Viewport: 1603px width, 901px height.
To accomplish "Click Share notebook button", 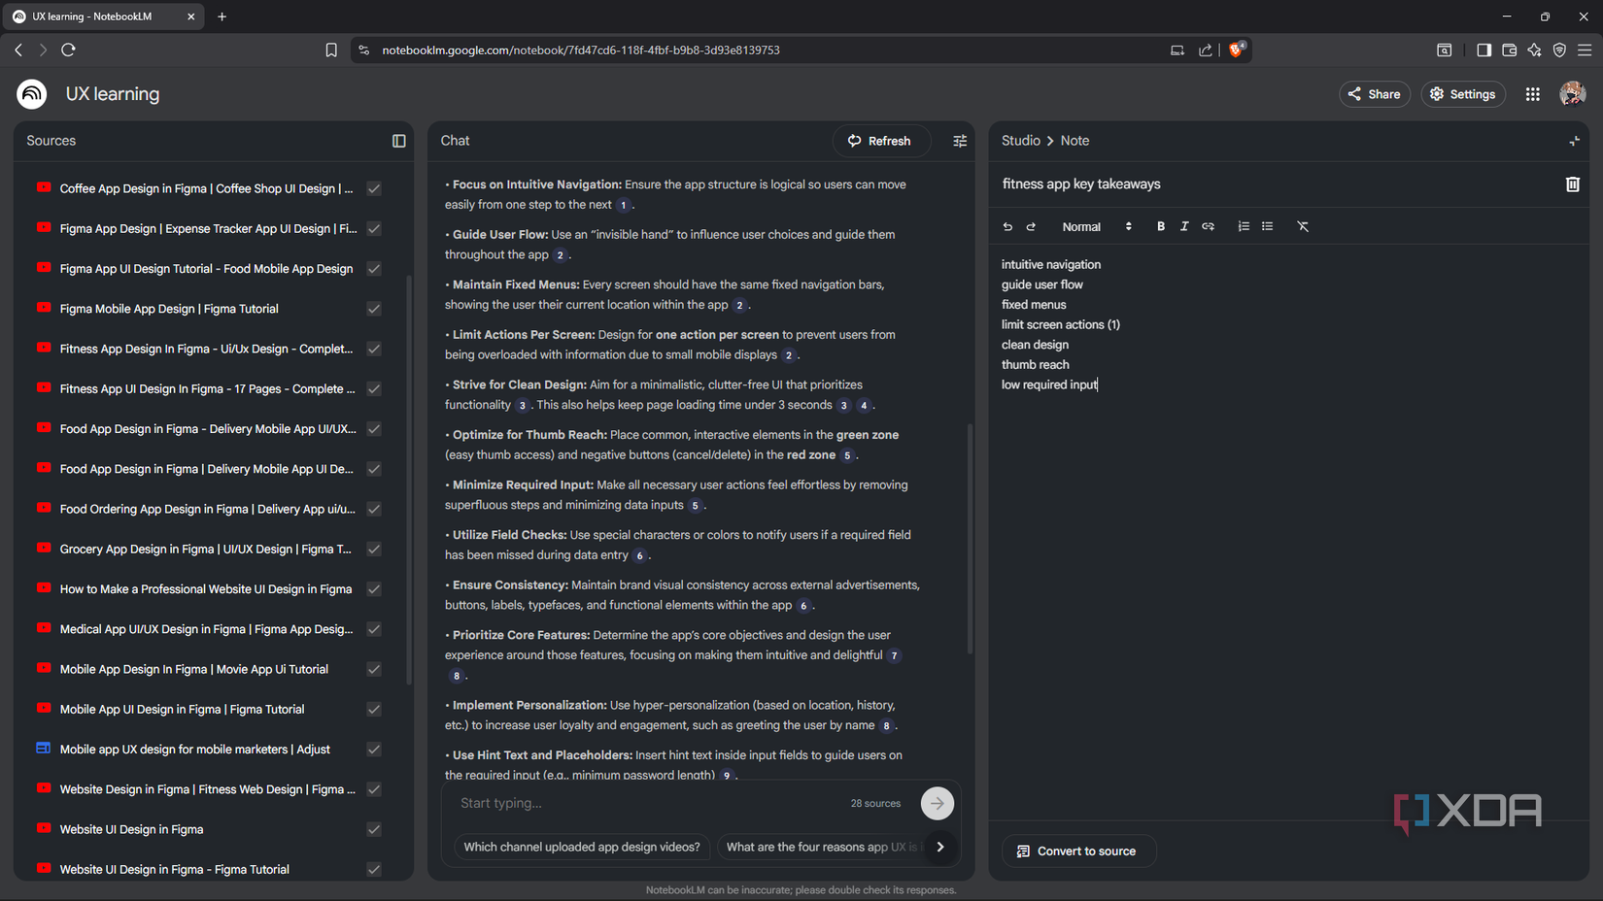I will coord(1375,94).
